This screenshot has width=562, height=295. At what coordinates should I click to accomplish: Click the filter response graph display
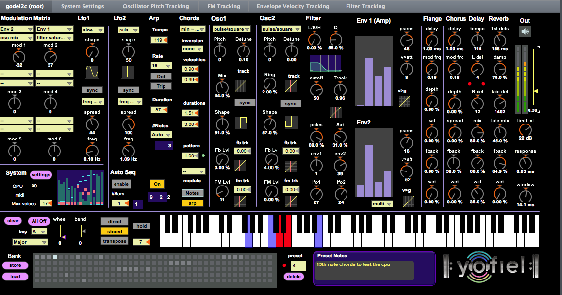tap(326, 63)
